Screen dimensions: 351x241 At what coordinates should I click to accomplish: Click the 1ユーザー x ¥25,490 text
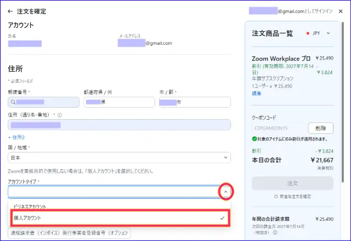tap(272, 86)
